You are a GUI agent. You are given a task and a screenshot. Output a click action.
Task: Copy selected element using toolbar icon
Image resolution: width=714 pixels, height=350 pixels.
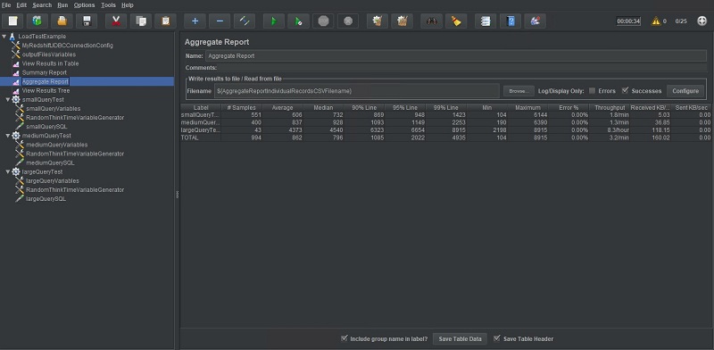[x=141, y=21]
